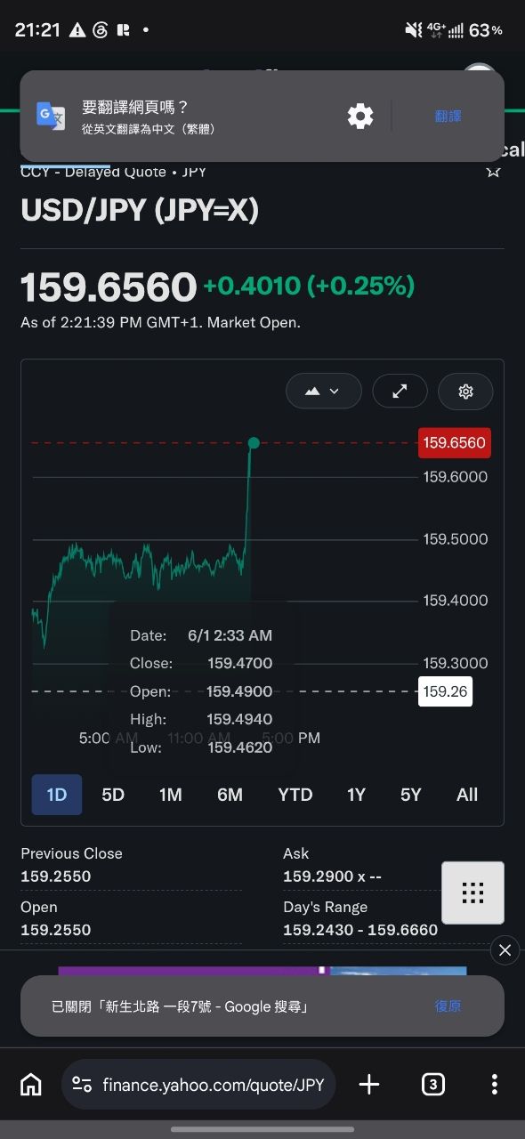Tap the battery 63% indicator

[x=486, y=30]
